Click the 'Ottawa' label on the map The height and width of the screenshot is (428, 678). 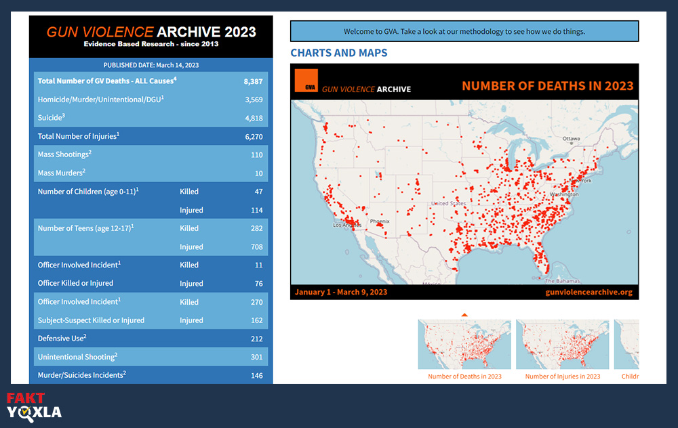click(571, 139)
